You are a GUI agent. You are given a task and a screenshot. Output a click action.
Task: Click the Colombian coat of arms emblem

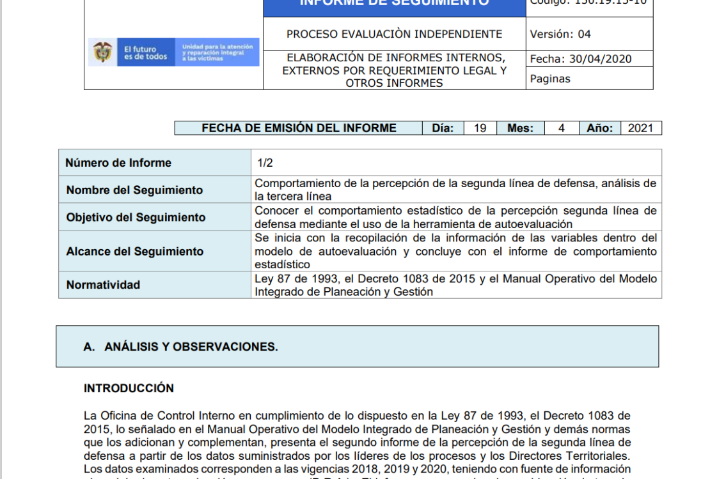pos(102,52)
